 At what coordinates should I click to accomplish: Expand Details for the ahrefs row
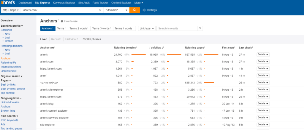(x=263, y=54)
